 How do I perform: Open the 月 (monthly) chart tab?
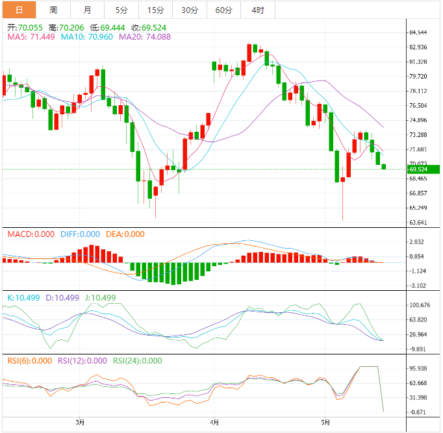(x=88, y=10)
